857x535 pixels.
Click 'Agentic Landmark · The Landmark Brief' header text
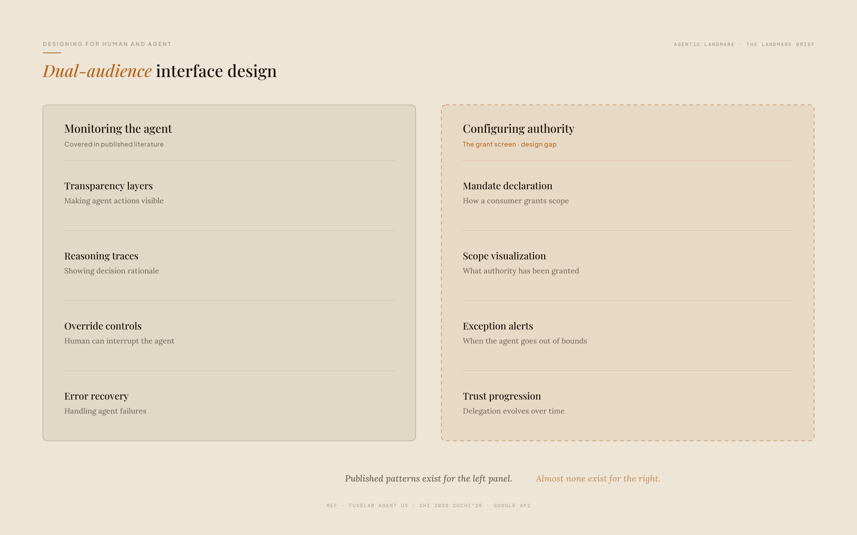click(x=744, y=45)
